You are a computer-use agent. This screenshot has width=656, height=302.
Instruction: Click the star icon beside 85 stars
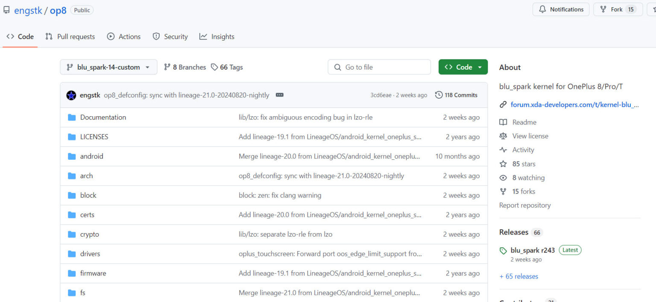[504, 164]
